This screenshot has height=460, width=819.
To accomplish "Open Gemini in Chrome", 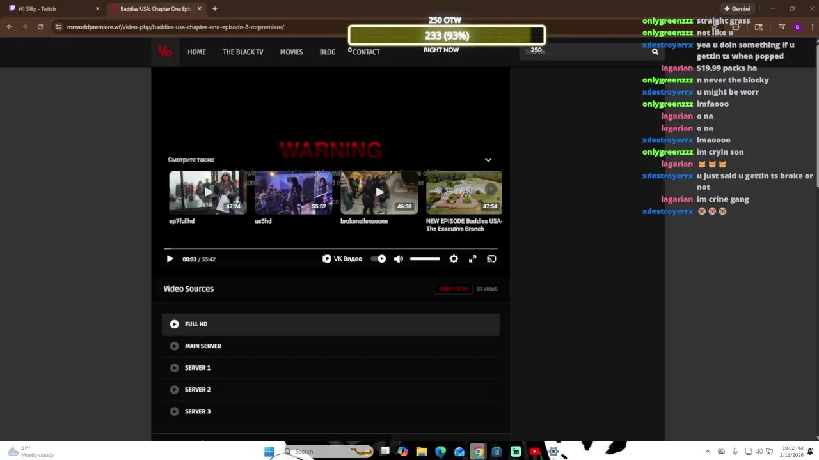I will (736, 9).
